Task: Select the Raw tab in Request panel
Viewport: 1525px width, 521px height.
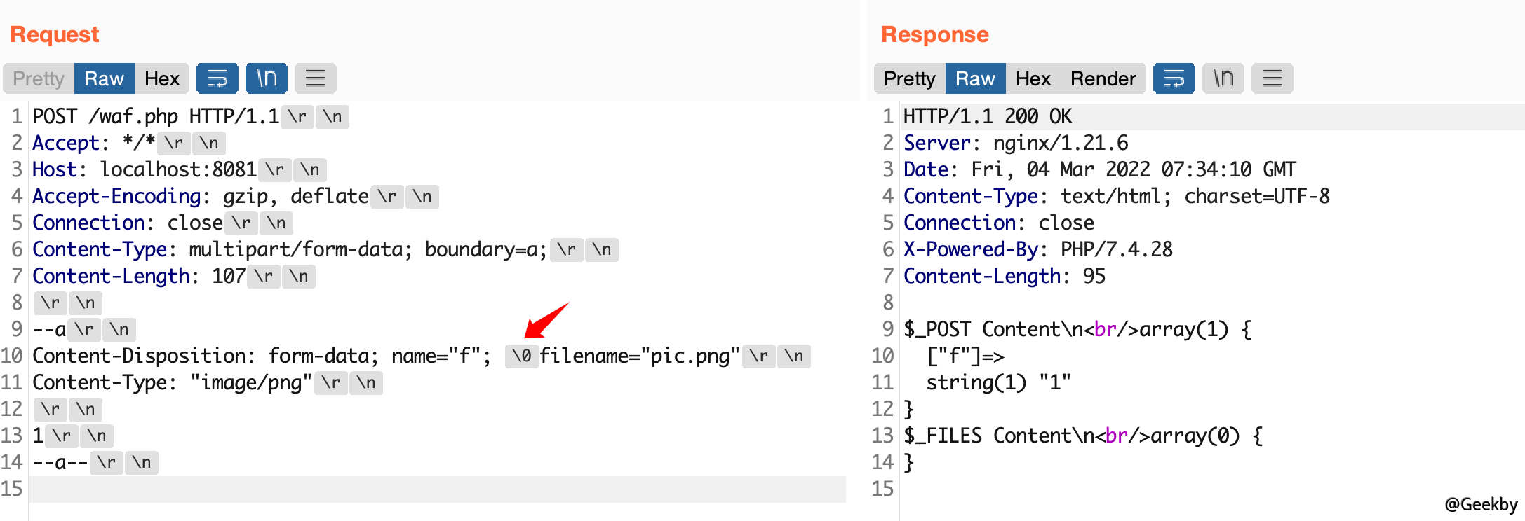Action: (104, 78)
